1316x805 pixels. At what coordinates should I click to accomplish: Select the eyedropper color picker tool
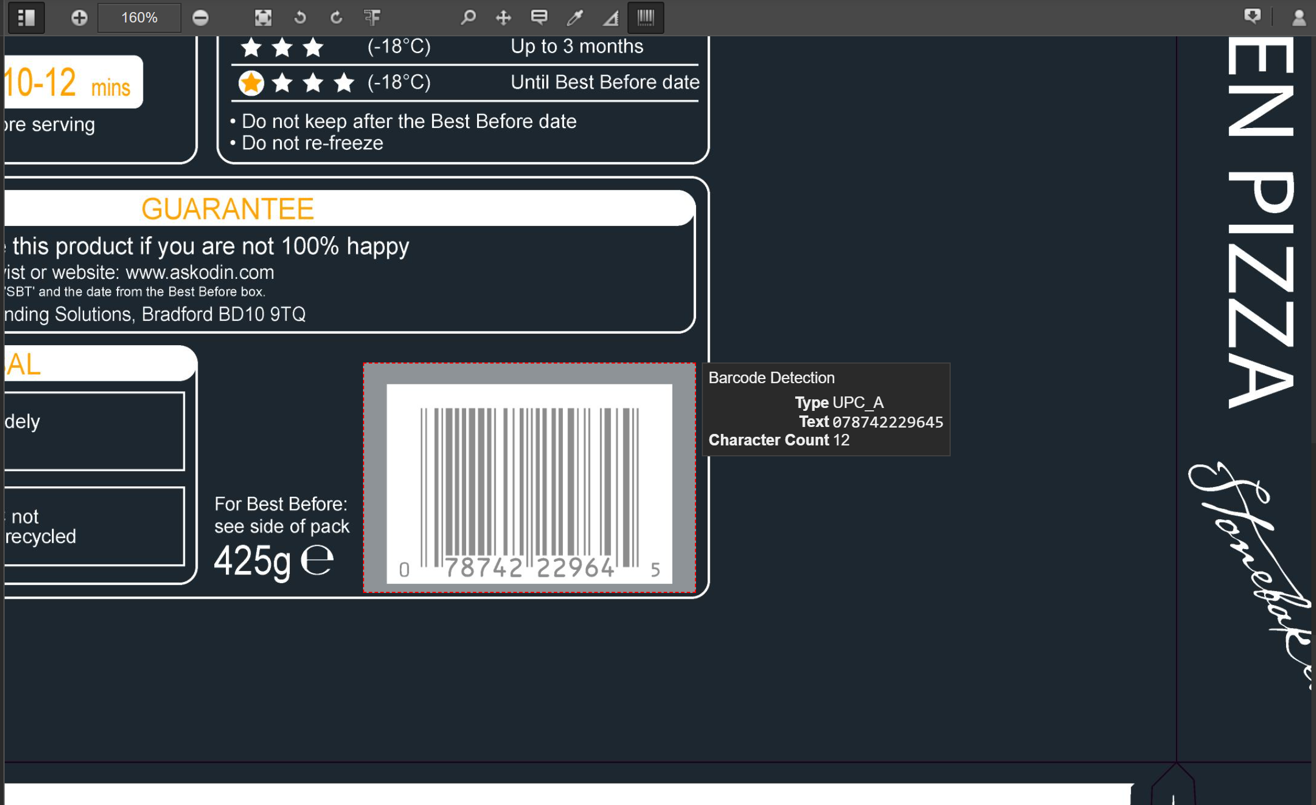click(575, 18)
